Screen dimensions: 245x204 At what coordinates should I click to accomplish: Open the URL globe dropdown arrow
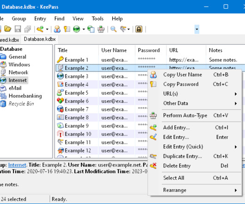click(x=84, y=29)
